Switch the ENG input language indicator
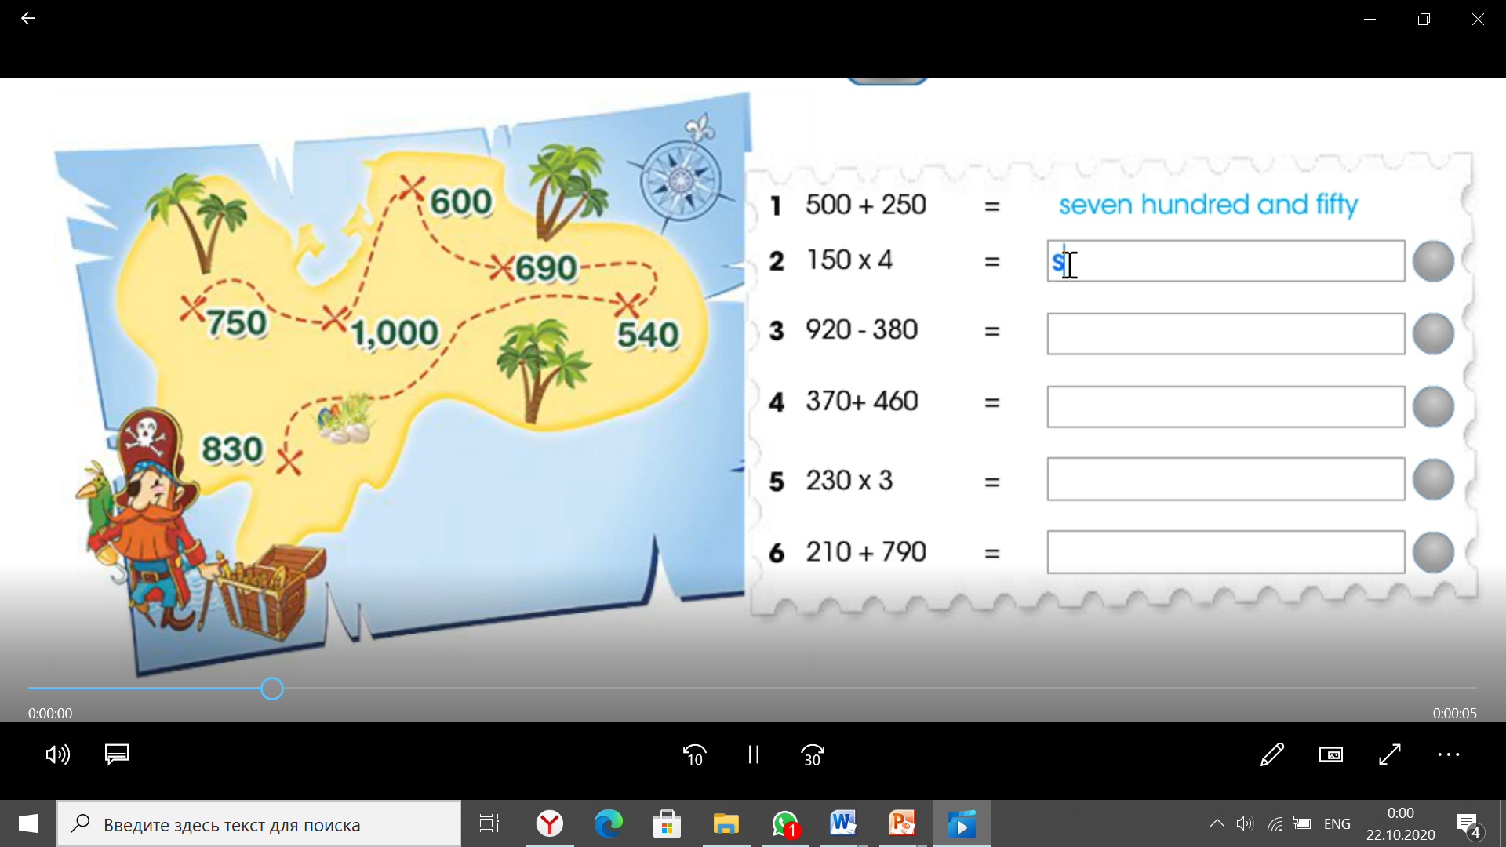Viewport: 1506px width, 847px height. [1337, 823]
